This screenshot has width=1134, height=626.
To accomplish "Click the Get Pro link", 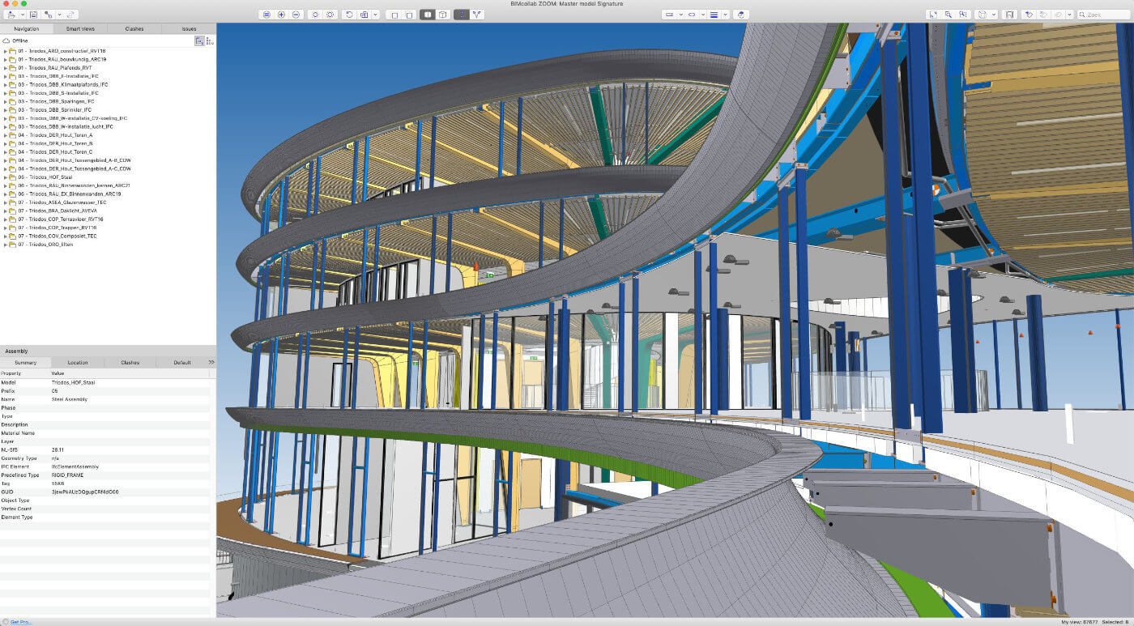I will tap(21, 622).
